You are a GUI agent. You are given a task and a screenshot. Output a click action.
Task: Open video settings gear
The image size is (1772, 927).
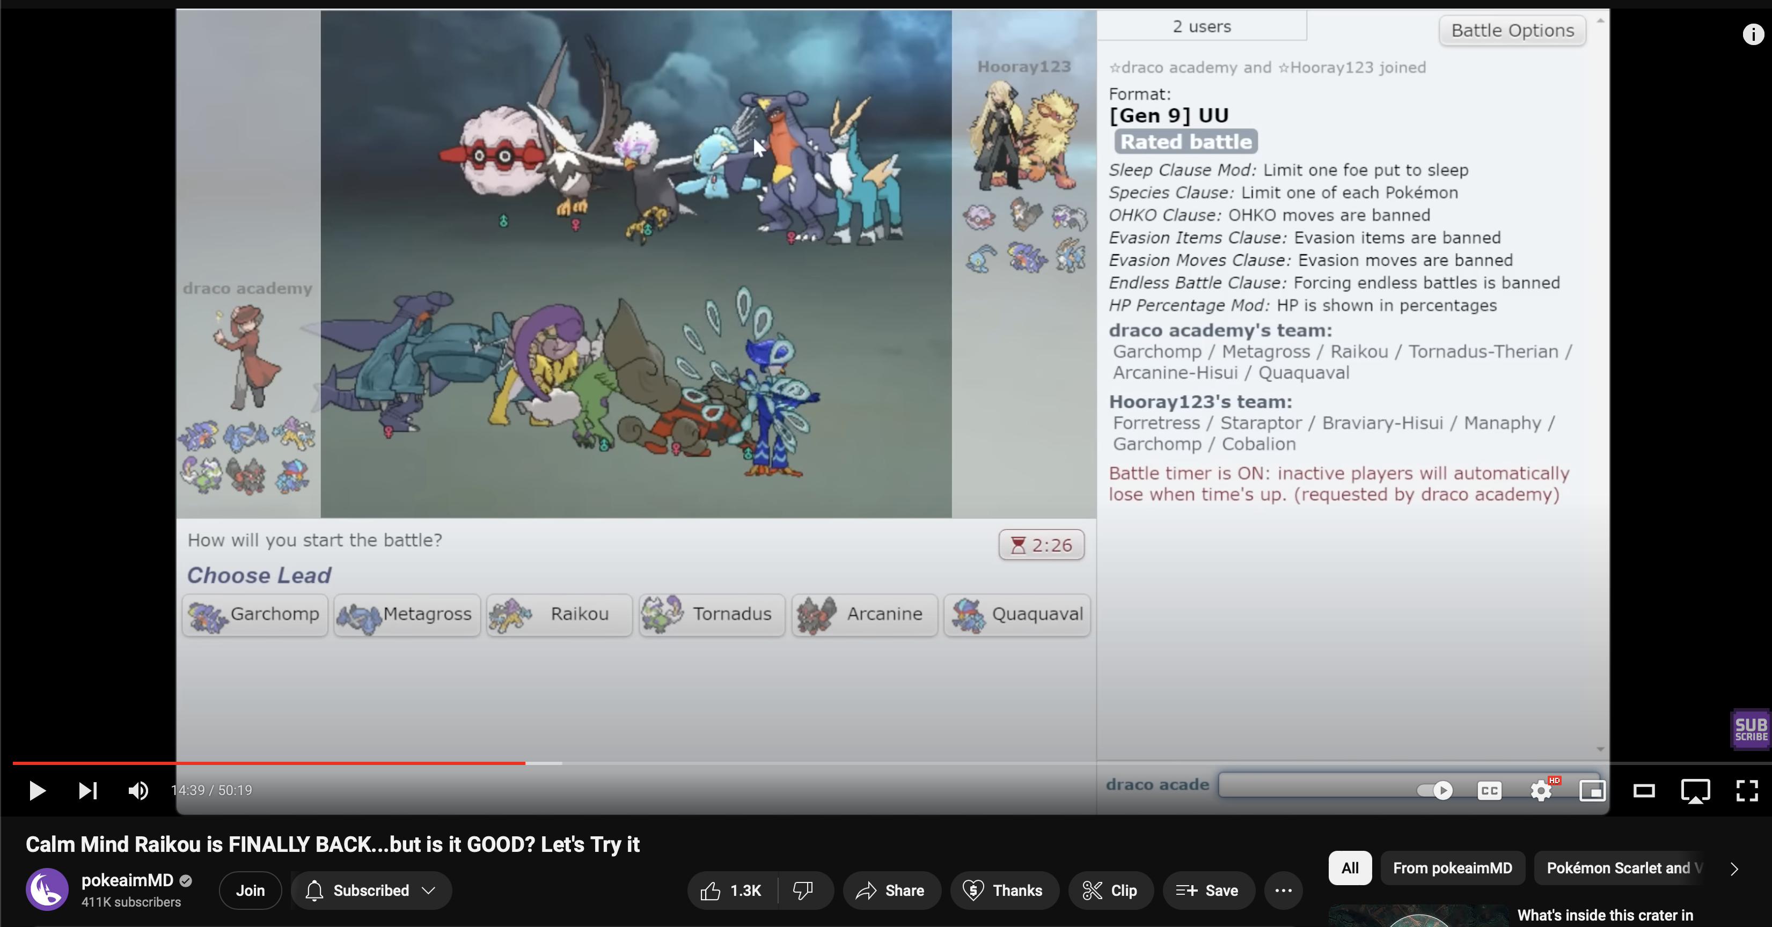tap(1541, 791)
